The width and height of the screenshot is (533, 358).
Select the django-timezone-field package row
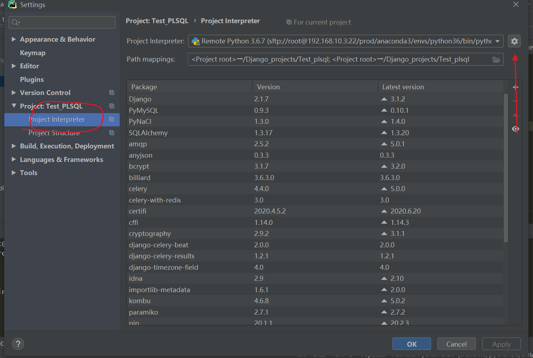[315, 267]
